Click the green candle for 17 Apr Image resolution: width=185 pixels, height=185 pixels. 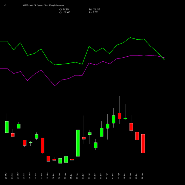pyautogui.click(x=114, y=119)
